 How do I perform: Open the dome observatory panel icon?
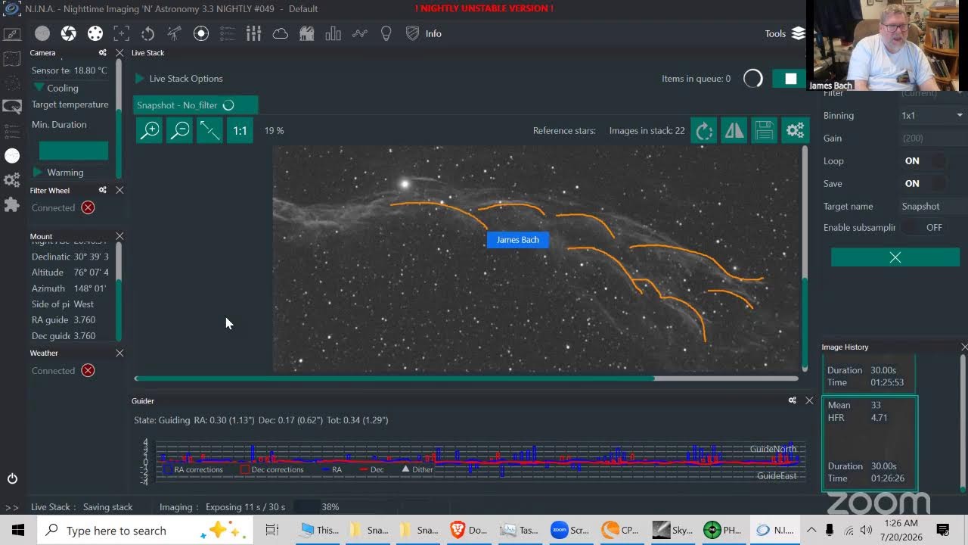(306, 33)
